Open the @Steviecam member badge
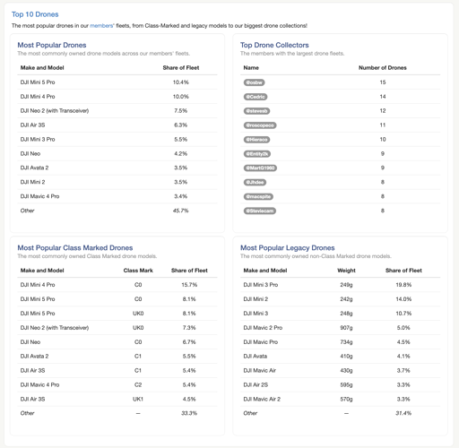 [260, 211]
